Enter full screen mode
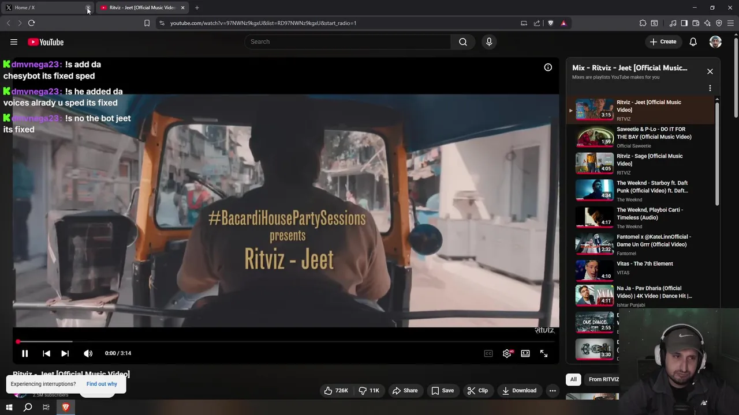Screen dimensions: 739x415 tap(544, 353)
